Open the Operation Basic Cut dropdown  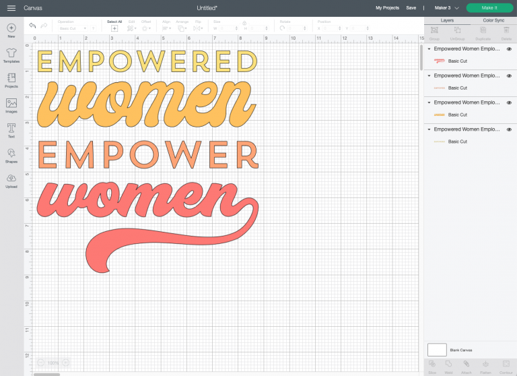(x=72, y=28)
